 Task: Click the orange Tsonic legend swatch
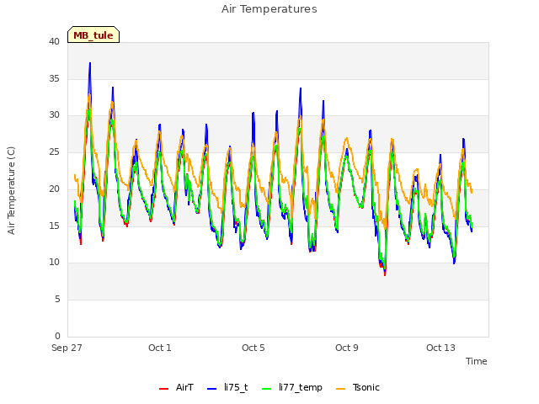340,389
